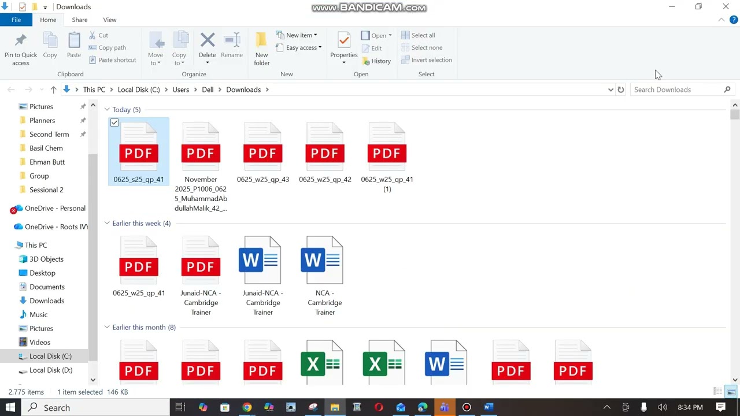The image size is (740, 416).
Task: Refresh the Downloads folder view
Action: pyautogui.click(x=620, y=90)
